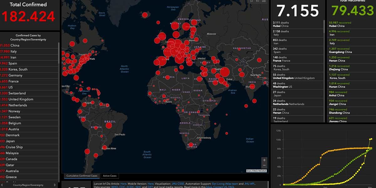Select Switzerland in confirmed cases list
This screenshot has width=376, height=188.
[29, 93]
